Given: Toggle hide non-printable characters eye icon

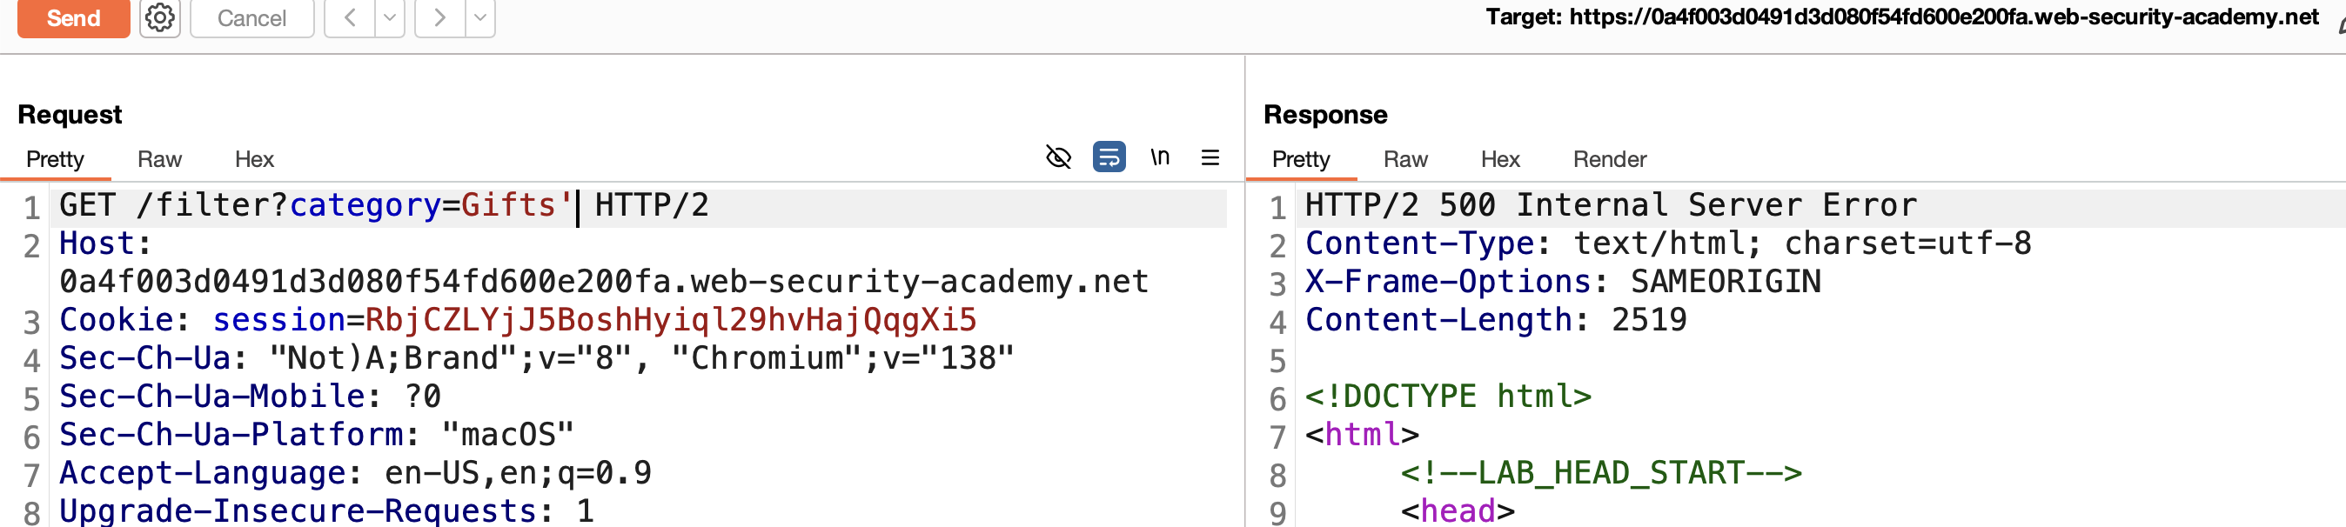Looking at the screenshot, I should click(1058, 157).
